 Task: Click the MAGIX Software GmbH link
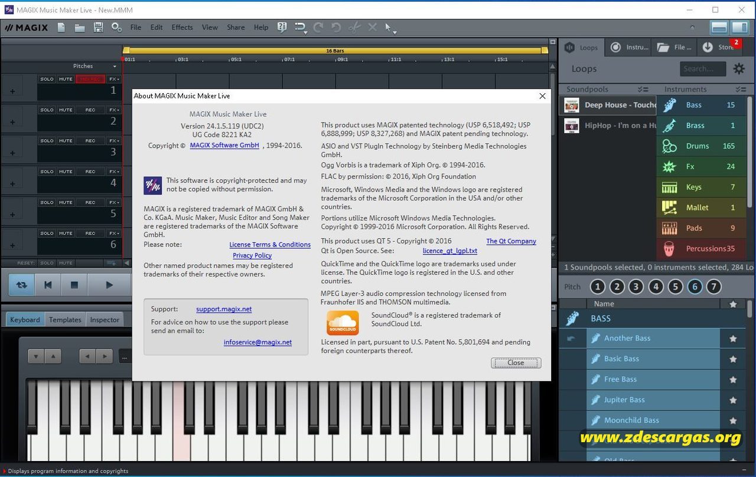(224, 146)
